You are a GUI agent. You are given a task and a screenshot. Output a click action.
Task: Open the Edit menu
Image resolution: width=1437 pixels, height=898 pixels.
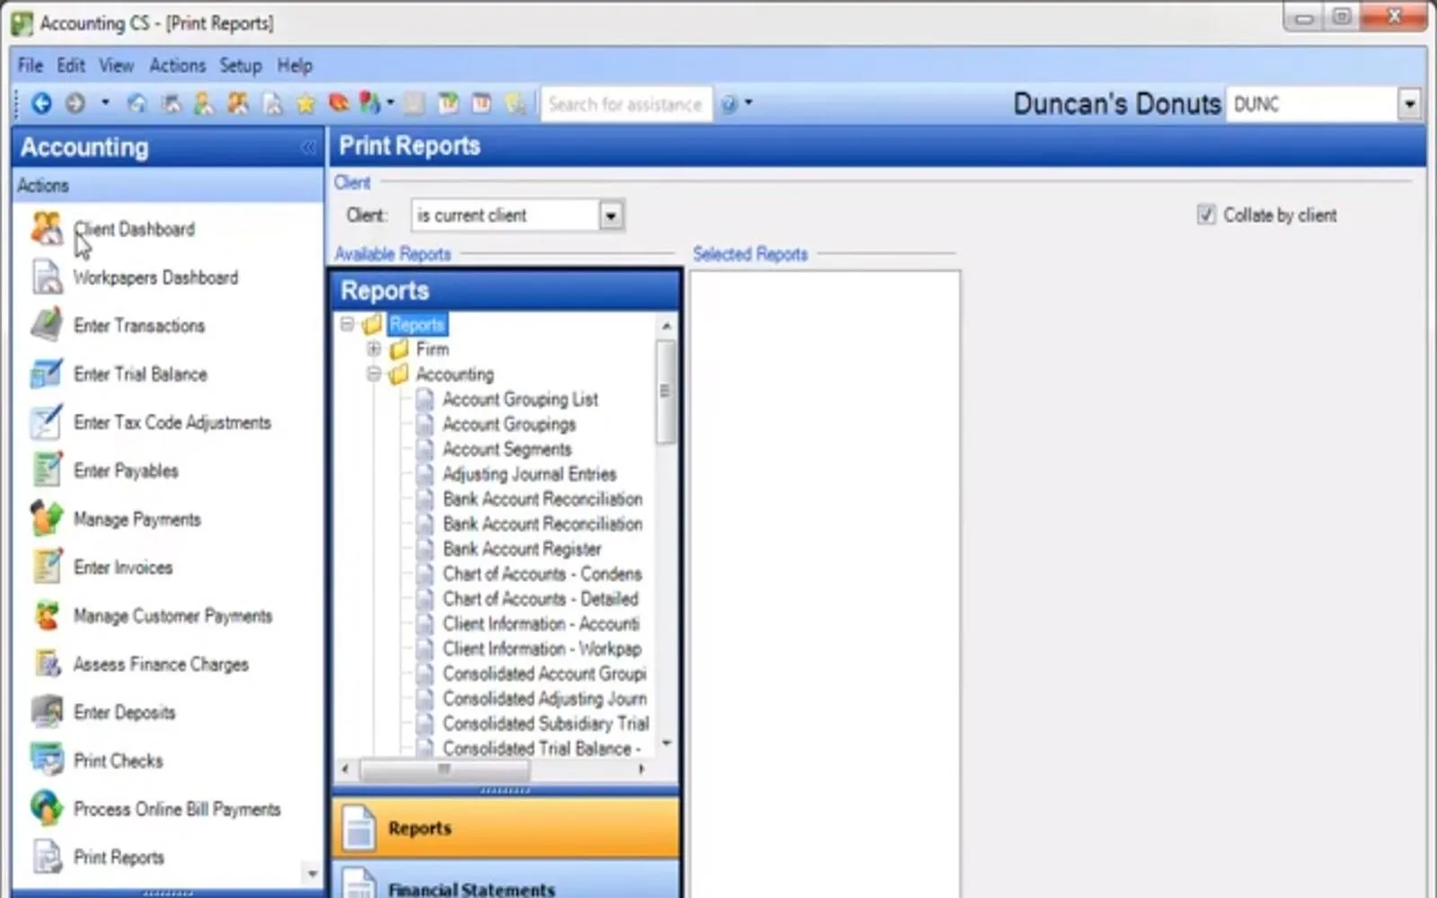click(71, 66)
